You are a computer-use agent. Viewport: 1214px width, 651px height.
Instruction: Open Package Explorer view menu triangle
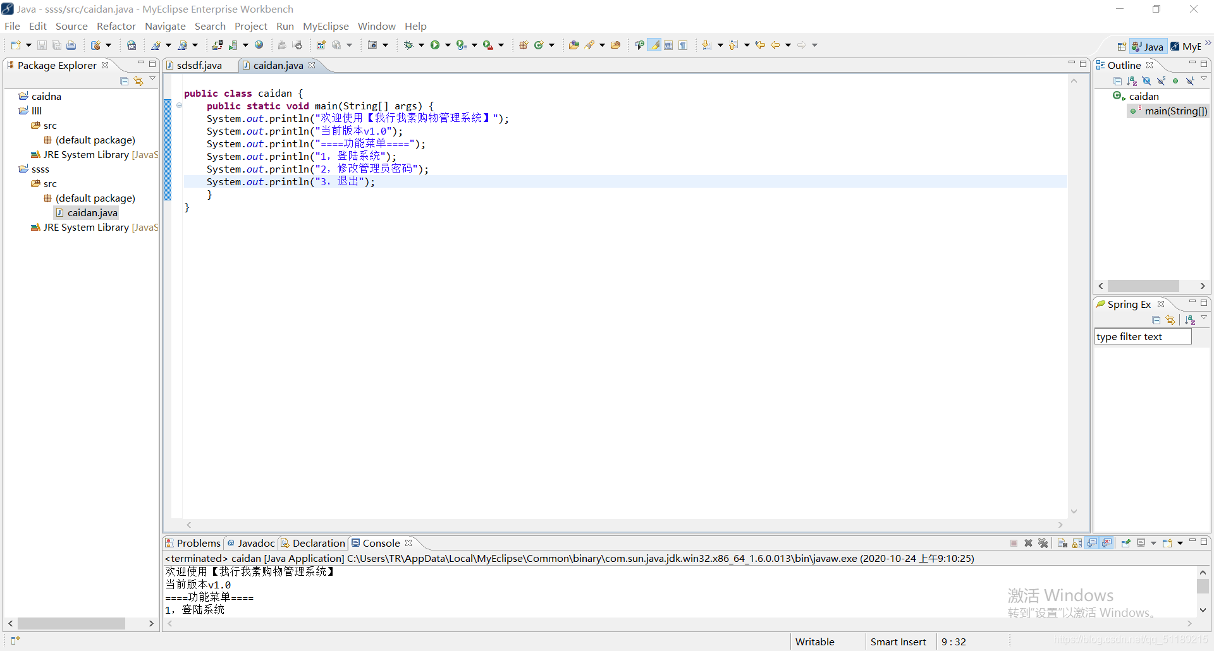152,79
